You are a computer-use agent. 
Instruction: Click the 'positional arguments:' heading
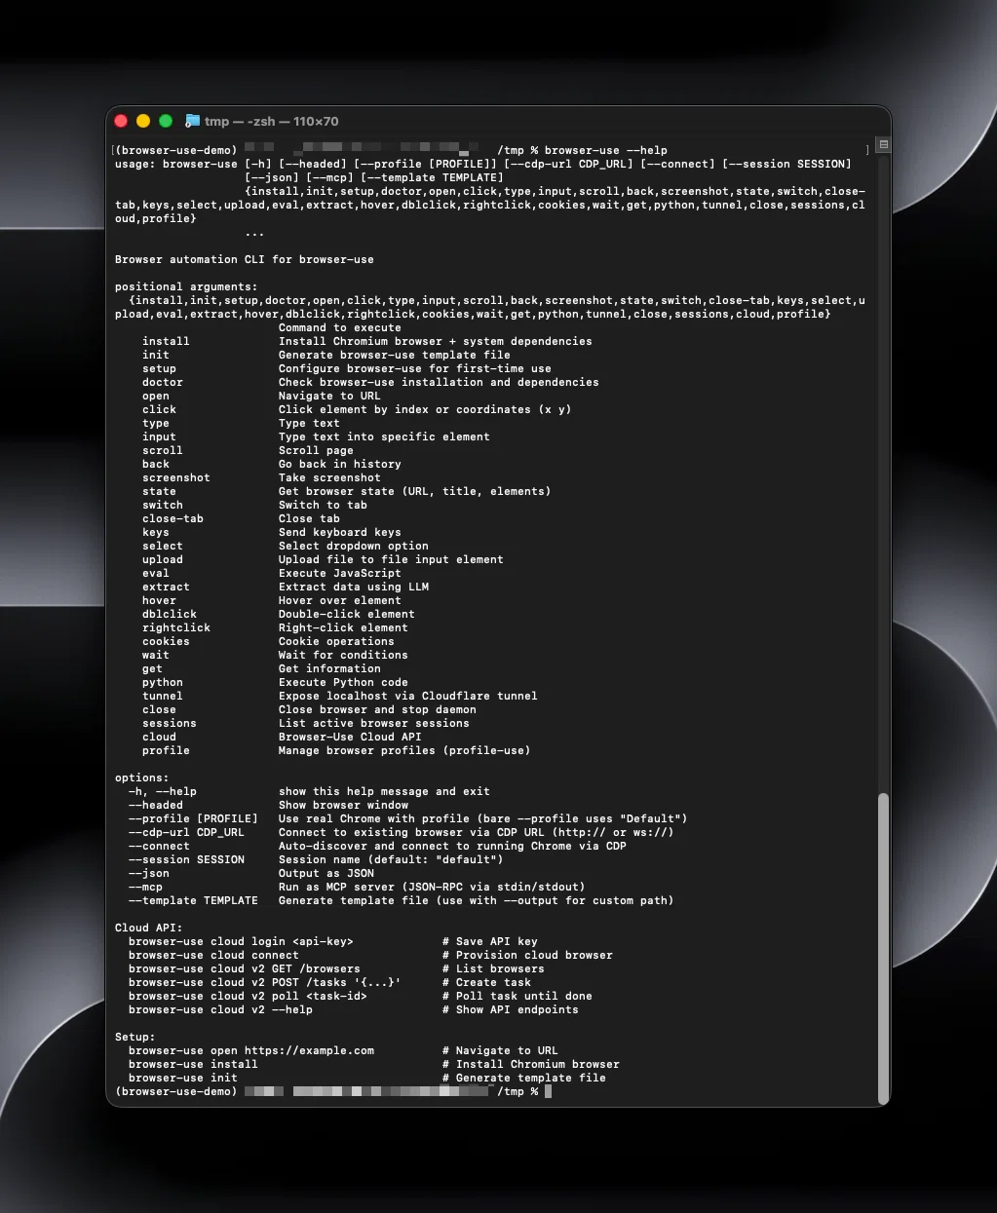[186, 286]
